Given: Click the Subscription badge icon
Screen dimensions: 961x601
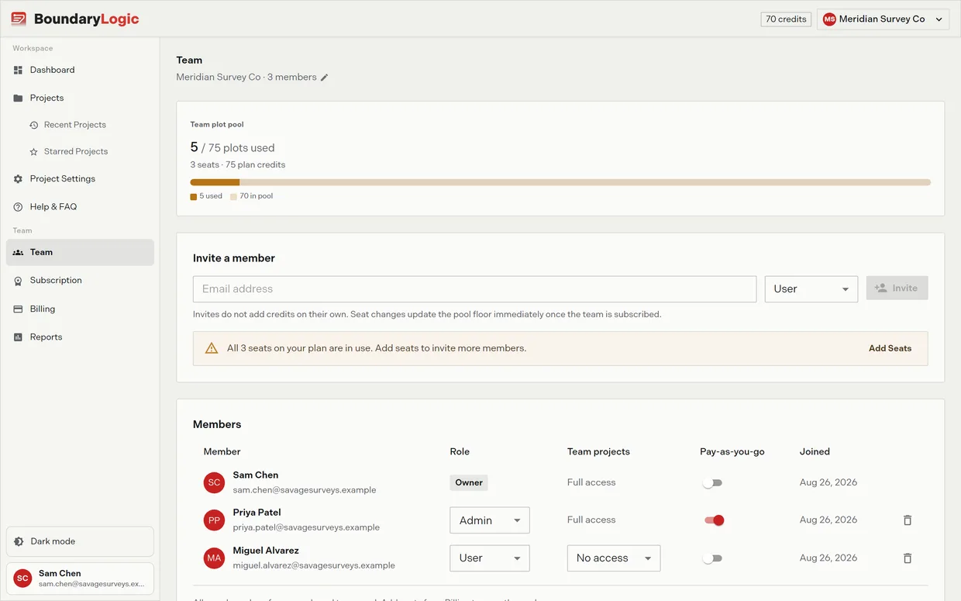Looking at the screenshot, I should click(18, 281).
